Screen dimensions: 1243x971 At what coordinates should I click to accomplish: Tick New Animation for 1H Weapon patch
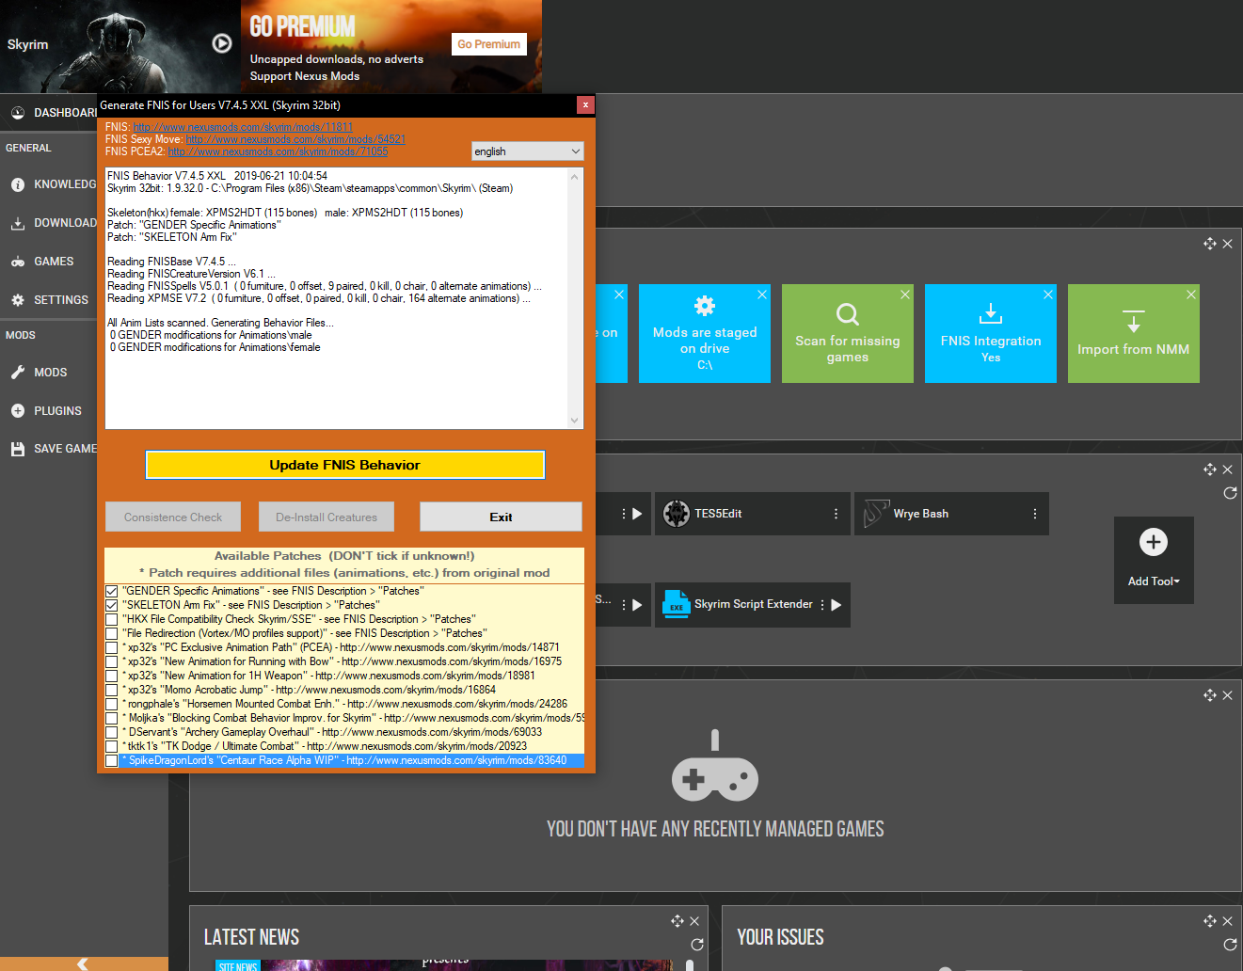point(112,676)
